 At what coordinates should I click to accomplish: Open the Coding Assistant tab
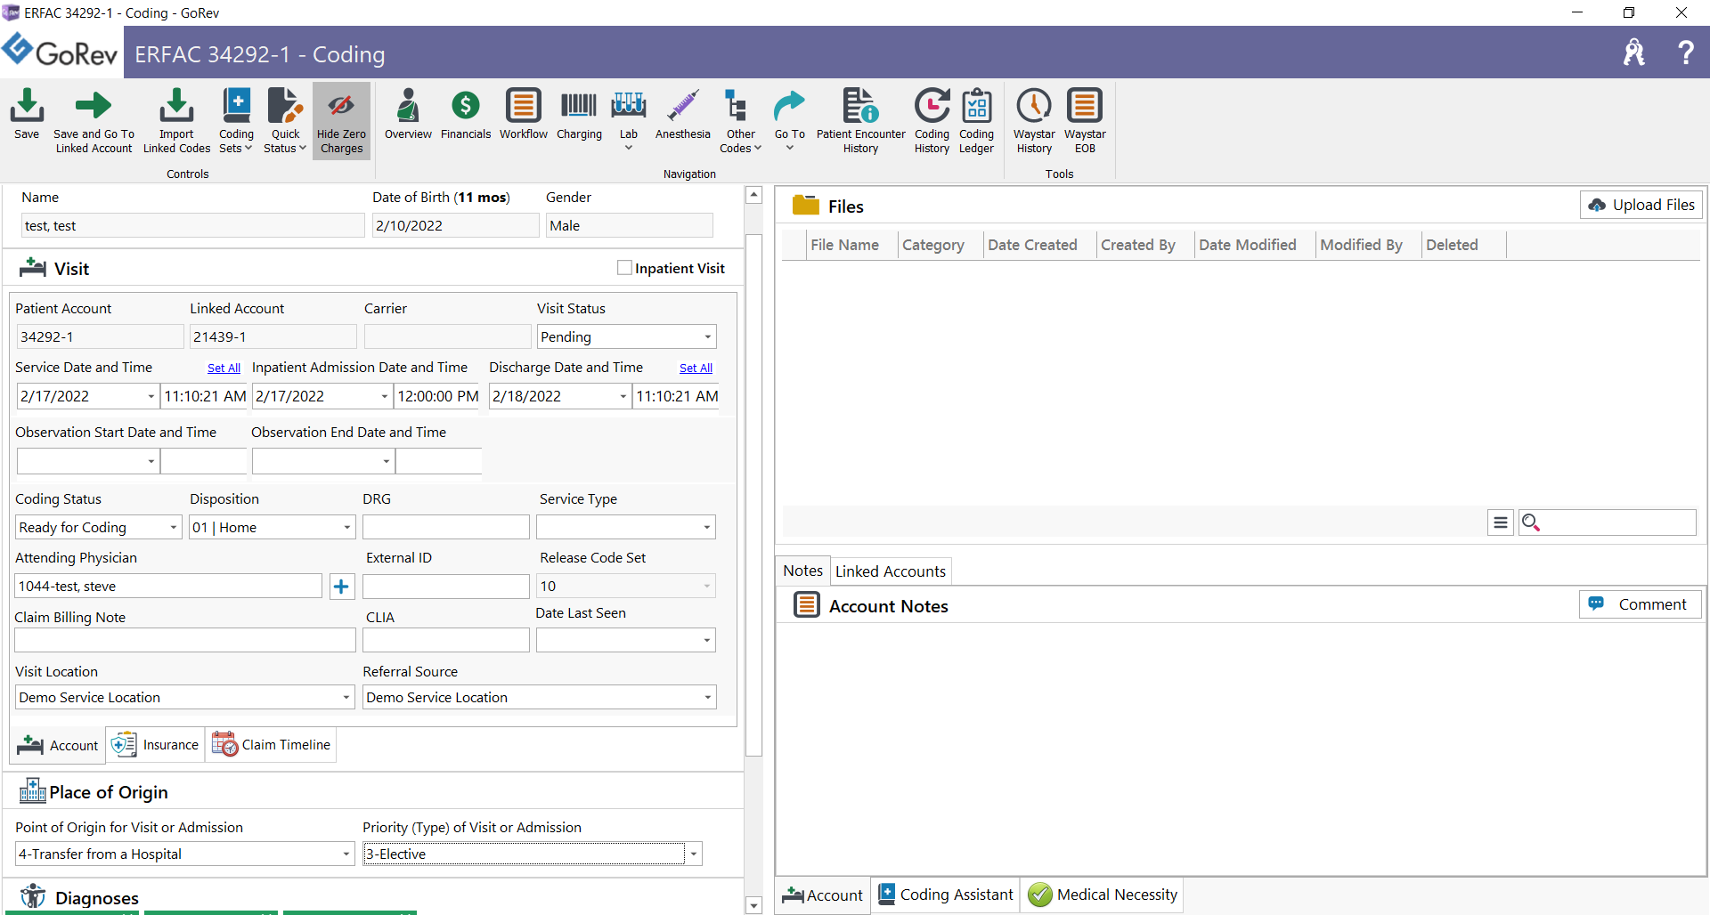coord(946,895)
